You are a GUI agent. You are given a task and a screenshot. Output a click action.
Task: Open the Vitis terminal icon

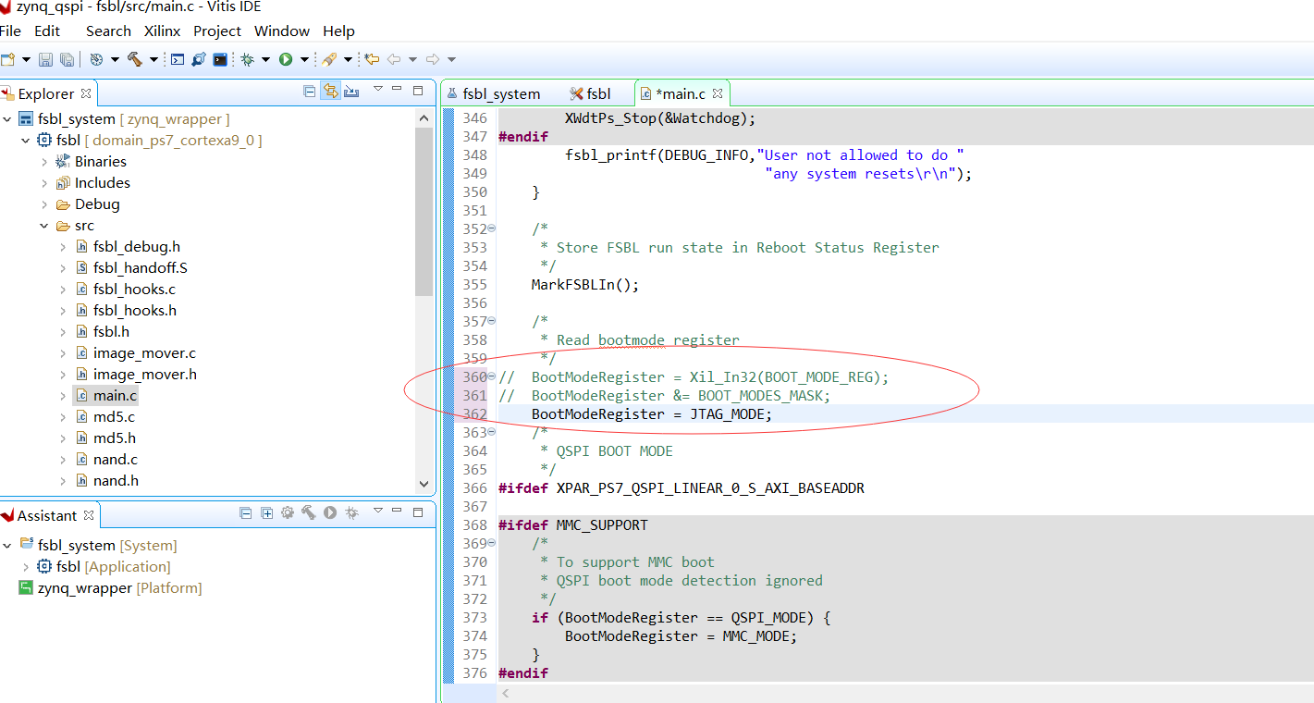(220, 59)
